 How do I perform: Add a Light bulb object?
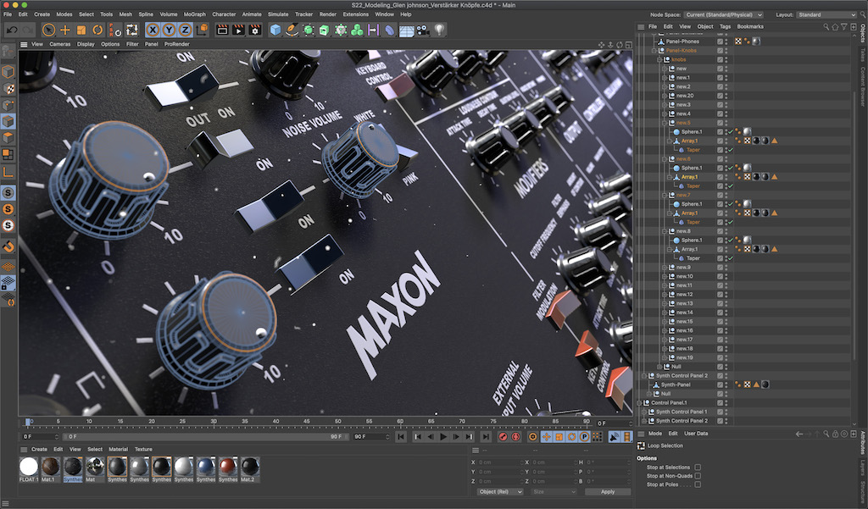click(440, 30)
